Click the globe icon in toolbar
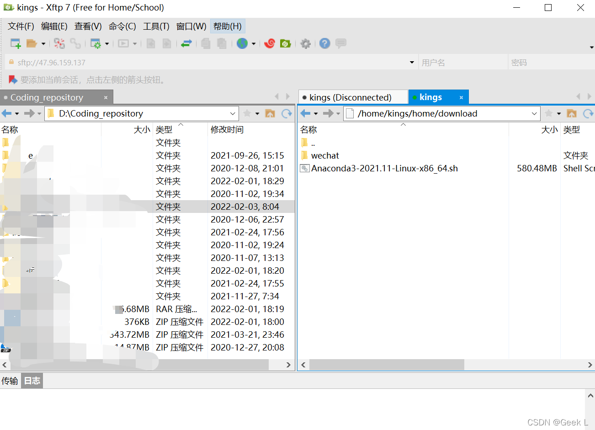This screenshot has height=430, width=595. (242, 43)
